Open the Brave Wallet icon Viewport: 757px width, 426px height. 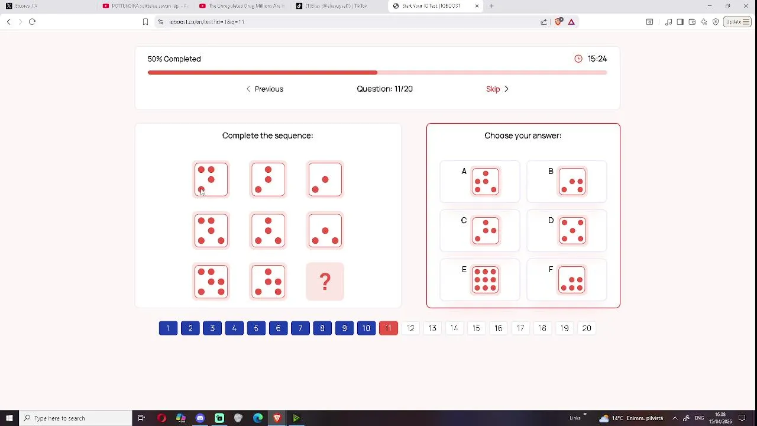click(692, 22)
